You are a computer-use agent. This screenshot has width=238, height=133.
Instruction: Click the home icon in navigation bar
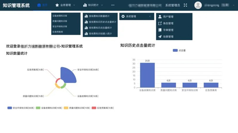coord(39,5)
